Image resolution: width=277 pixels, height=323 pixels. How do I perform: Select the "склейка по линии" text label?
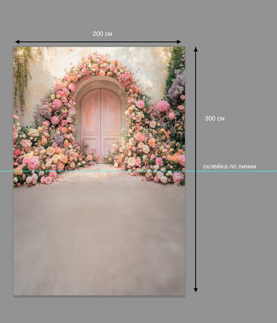(230, 166)
